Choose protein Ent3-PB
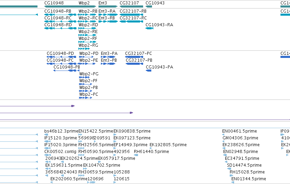The width and height of the screenshot is (290, 184). coord(109,60)
